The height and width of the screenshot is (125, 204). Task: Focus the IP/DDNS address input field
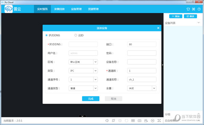pyautogui.click(x=83, y=44)
